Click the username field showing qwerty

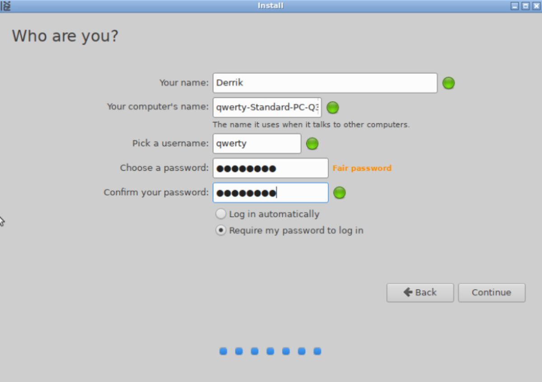pyautogui.click(x=257, y=143)
